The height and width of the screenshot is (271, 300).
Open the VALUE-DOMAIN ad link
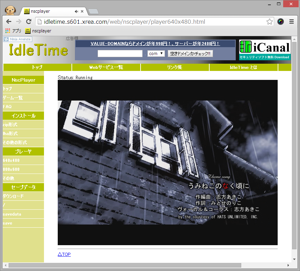pos(155,44)
